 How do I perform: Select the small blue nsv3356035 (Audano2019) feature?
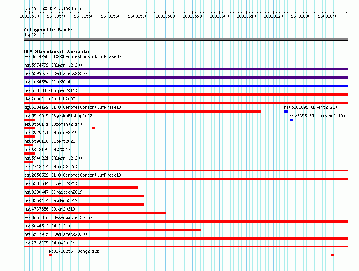pos(292,120)
